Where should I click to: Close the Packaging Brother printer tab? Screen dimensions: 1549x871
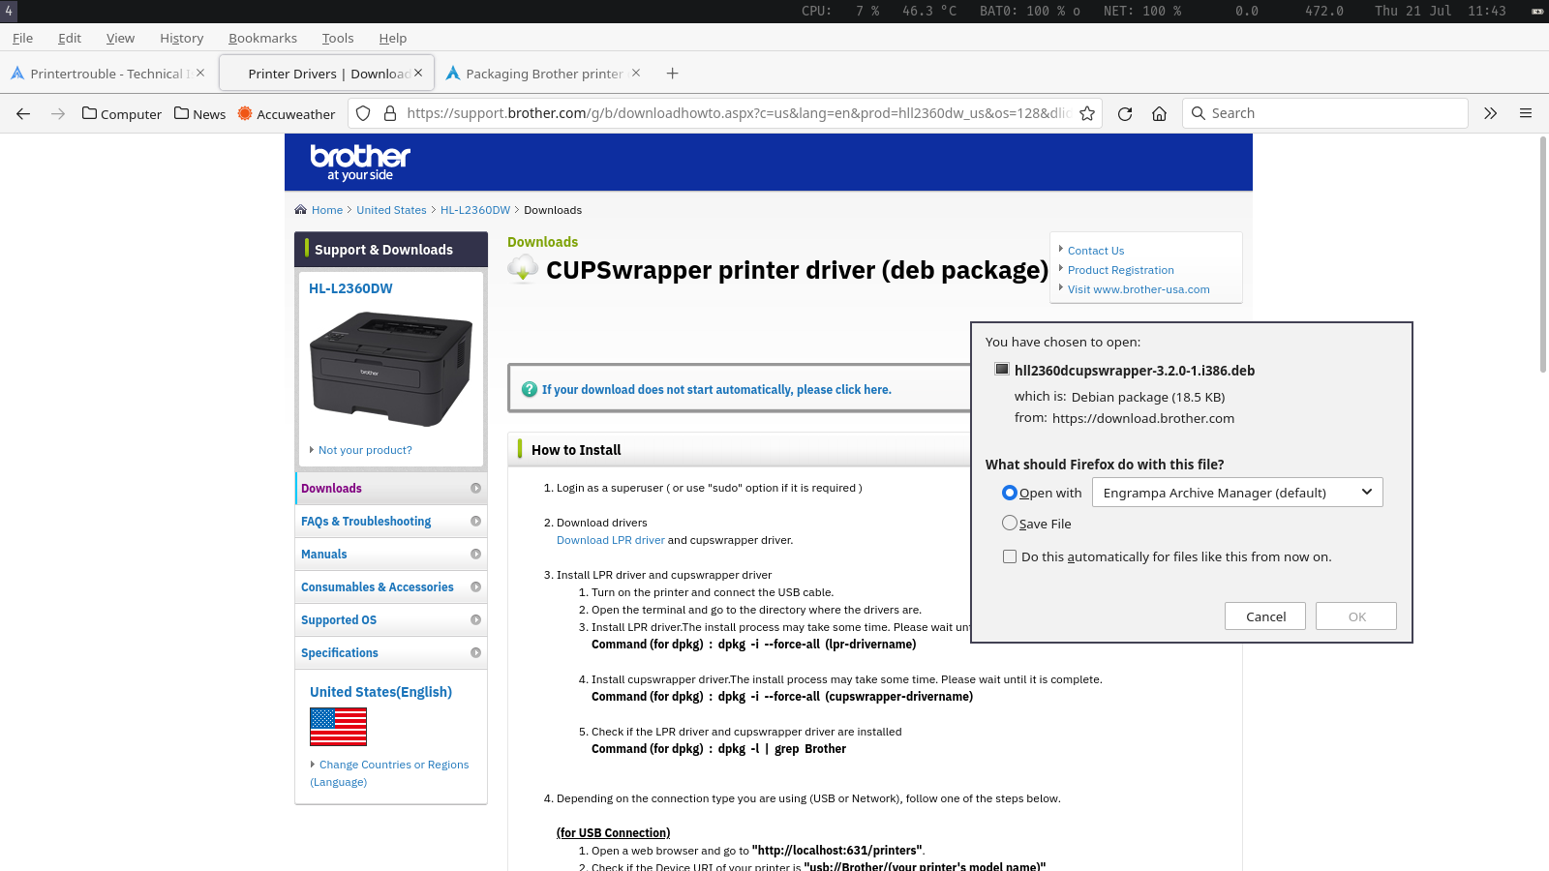[636, 73]
